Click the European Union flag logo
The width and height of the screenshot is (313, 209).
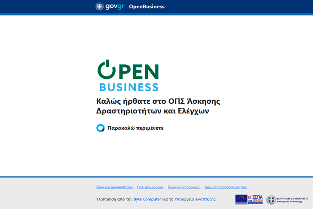pos(241,200)
